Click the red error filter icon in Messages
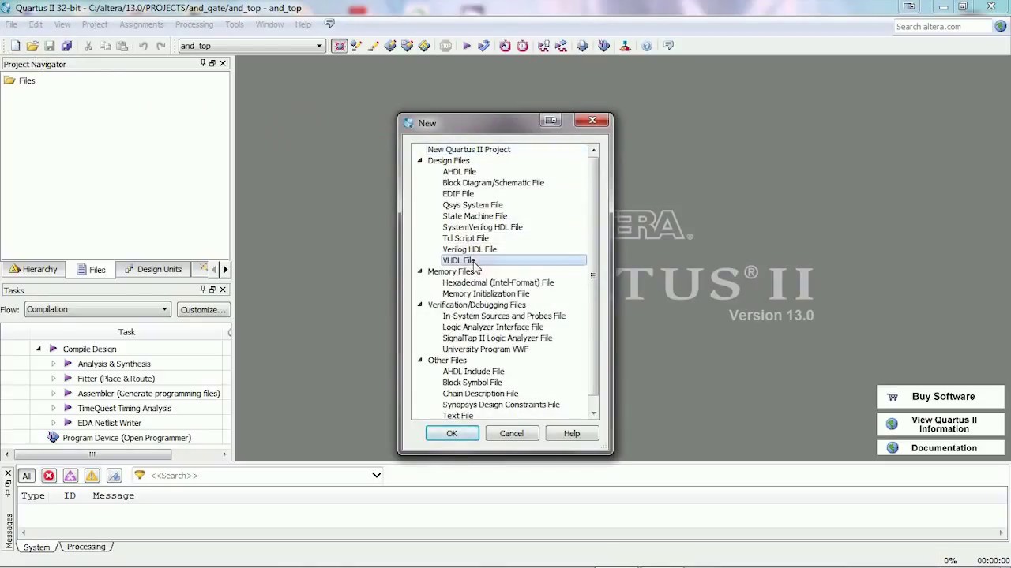The image size is (1011, 568). [x=49, y=476]
